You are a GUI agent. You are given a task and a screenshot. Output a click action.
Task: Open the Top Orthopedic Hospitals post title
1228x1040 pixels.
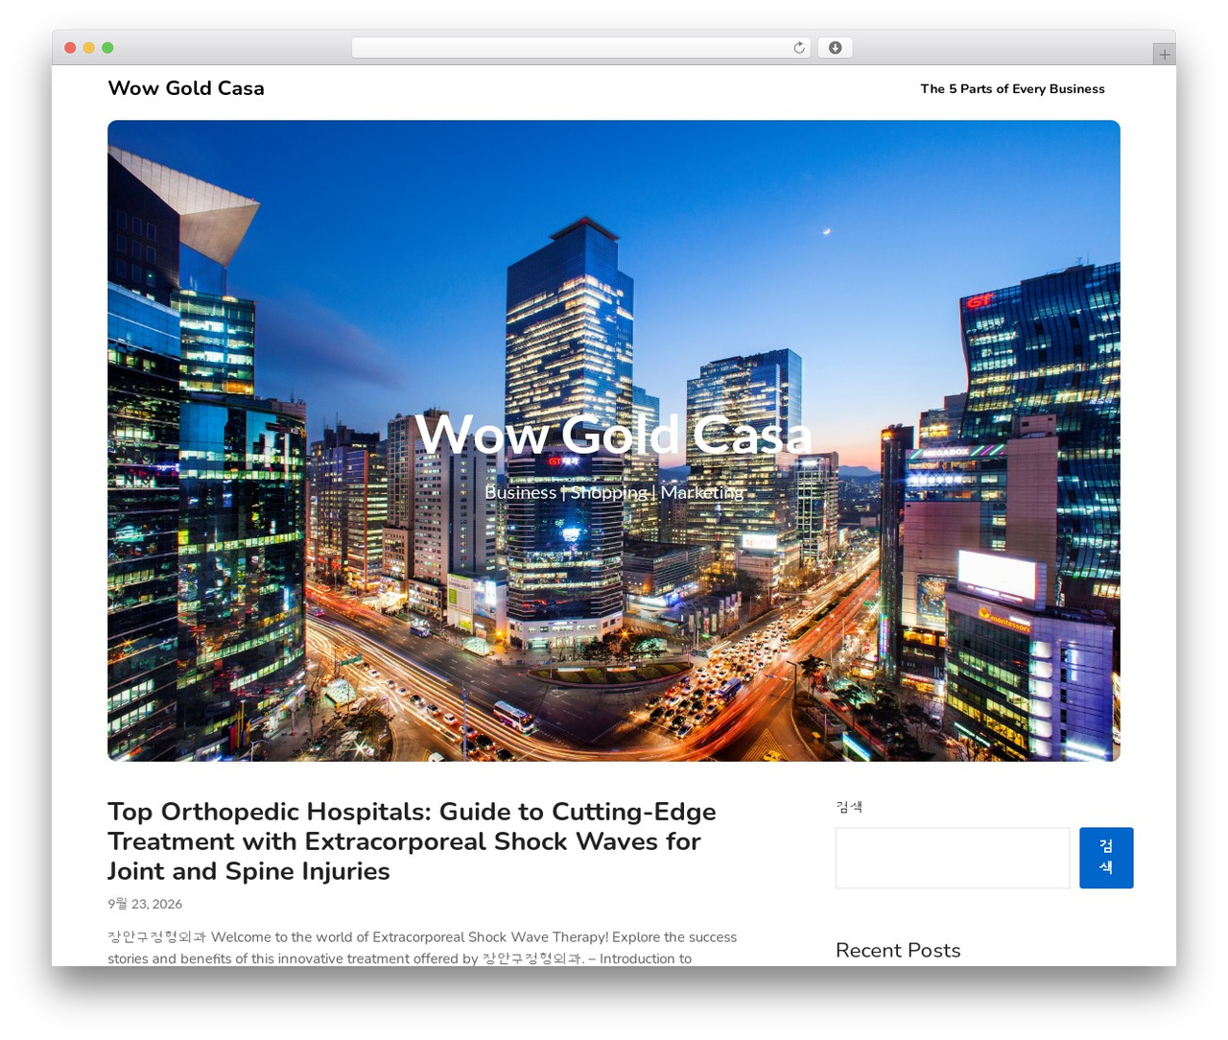click(412, 841)
